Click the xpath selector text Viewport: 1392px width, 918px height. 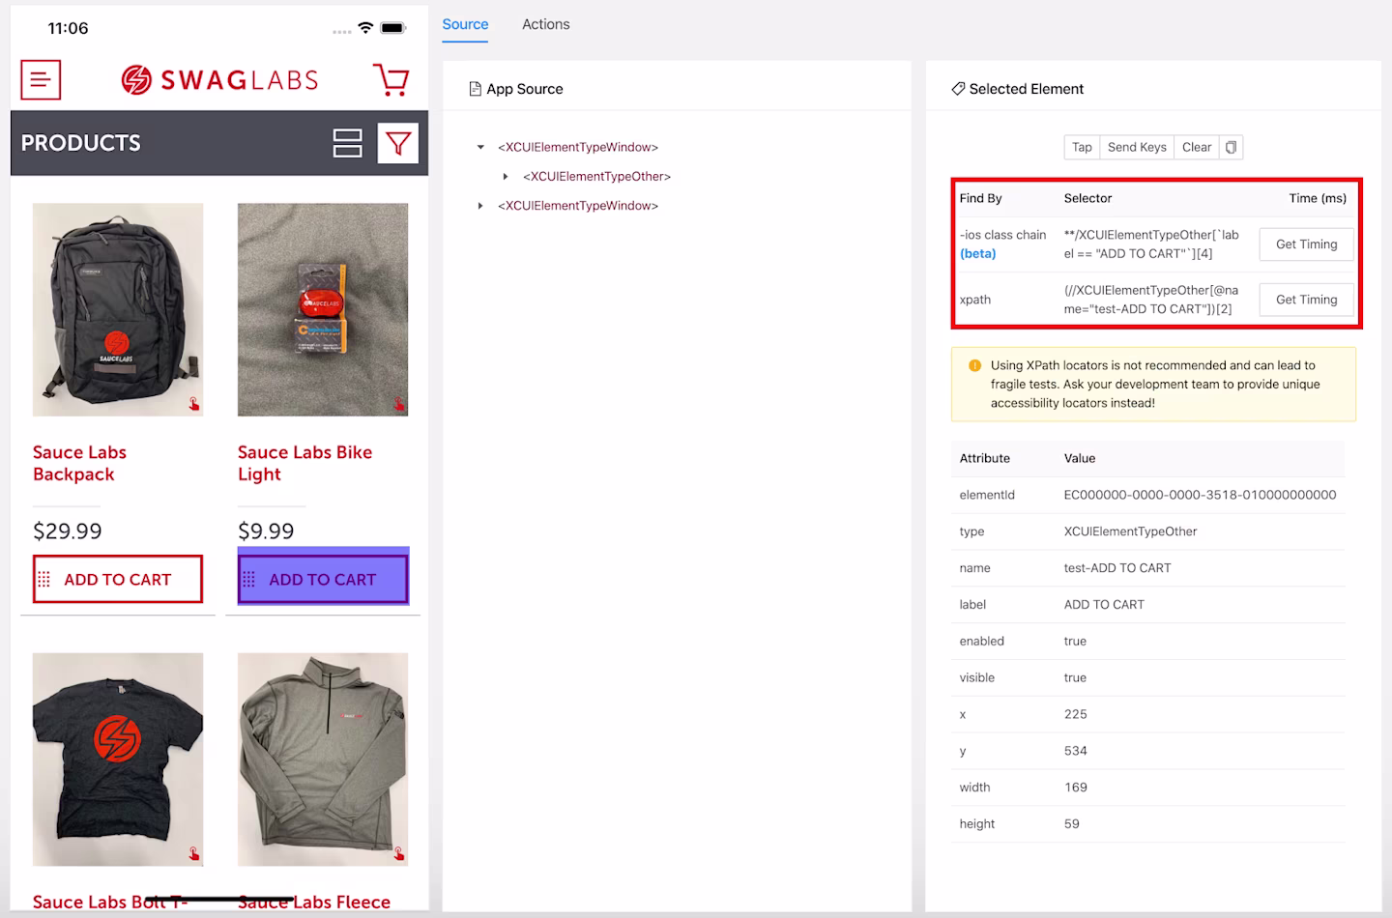(x=1151, y=300)
